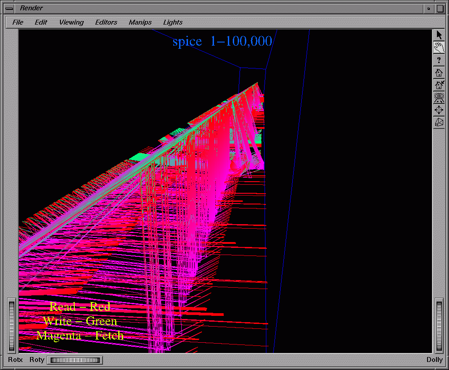
Task: Open the Lights menu
Action: 173,22
